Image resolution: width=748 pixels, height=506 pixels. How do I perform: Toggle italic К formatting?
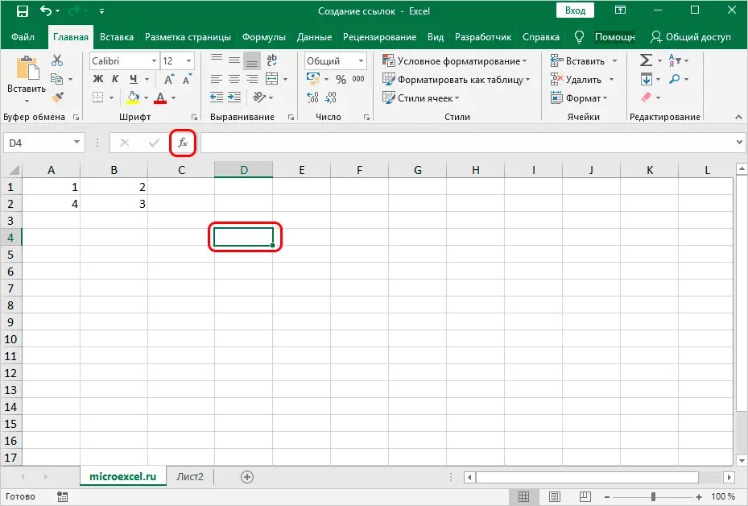(115, 79)
